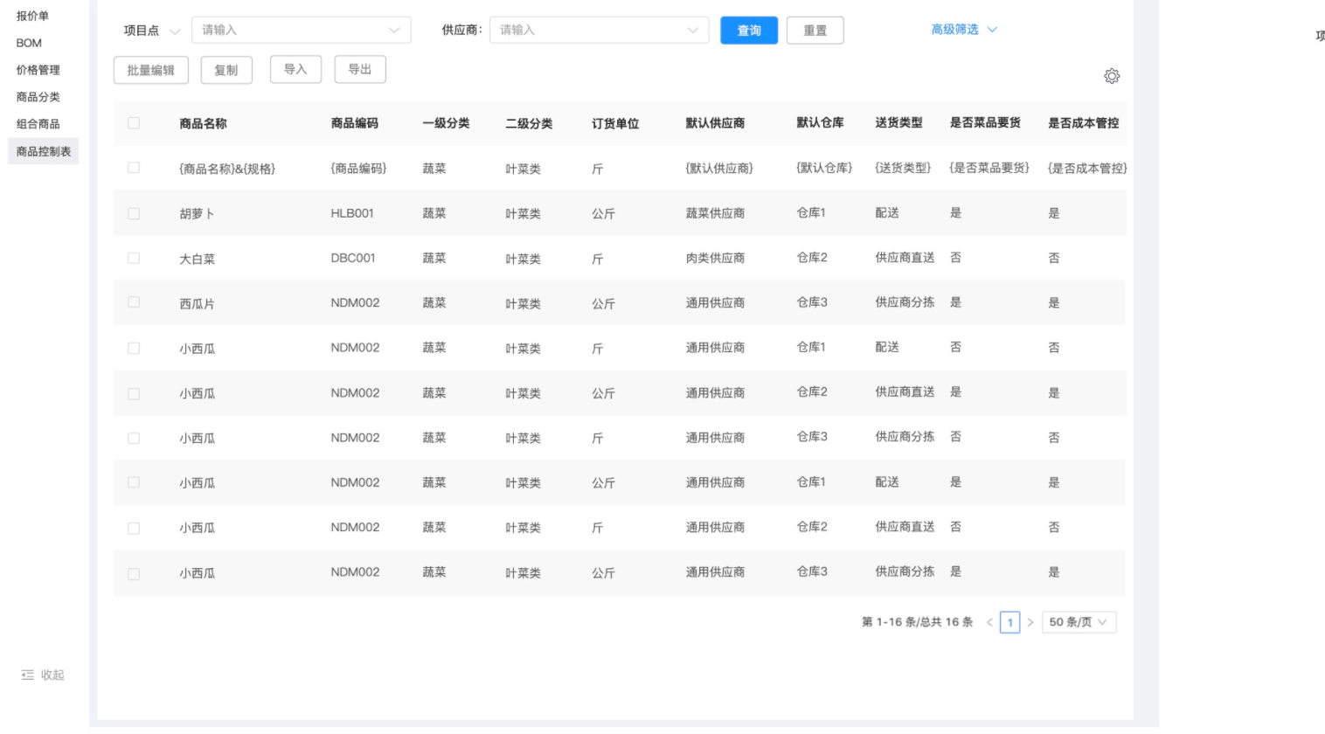This screenshot has width=1325, height=734.
Task: Click the blue 查询 button
Action: (x=749, y=31)
